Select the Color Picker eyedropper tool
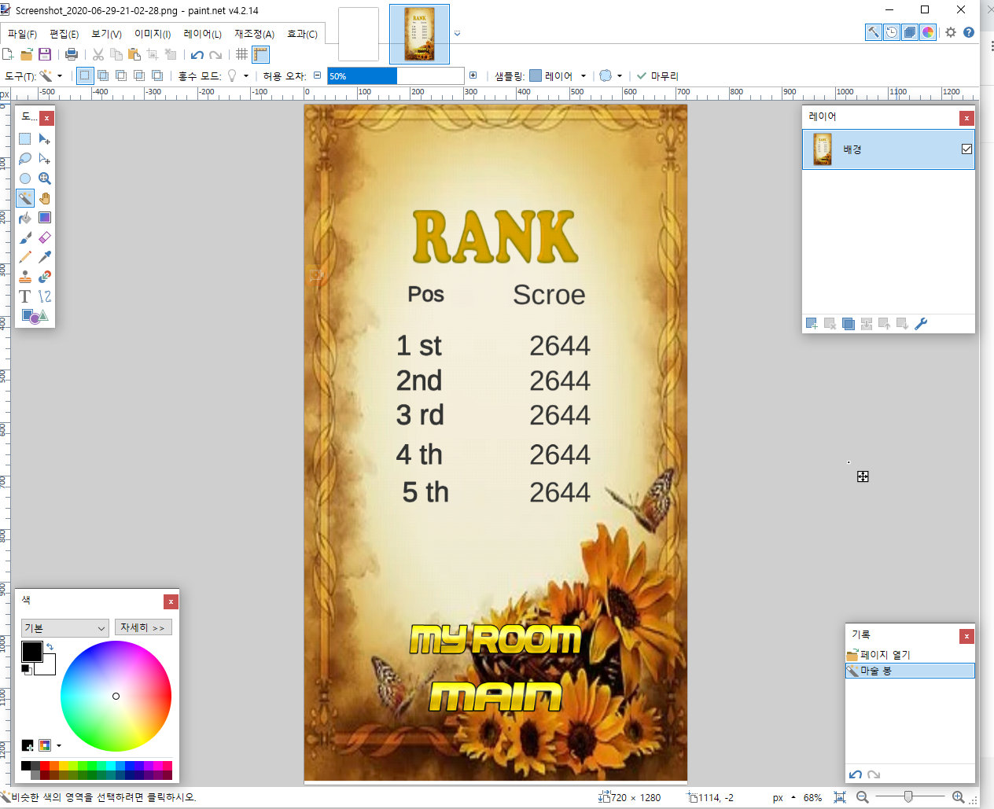This screenshot has width=994, height=809. tap(45, 257)
